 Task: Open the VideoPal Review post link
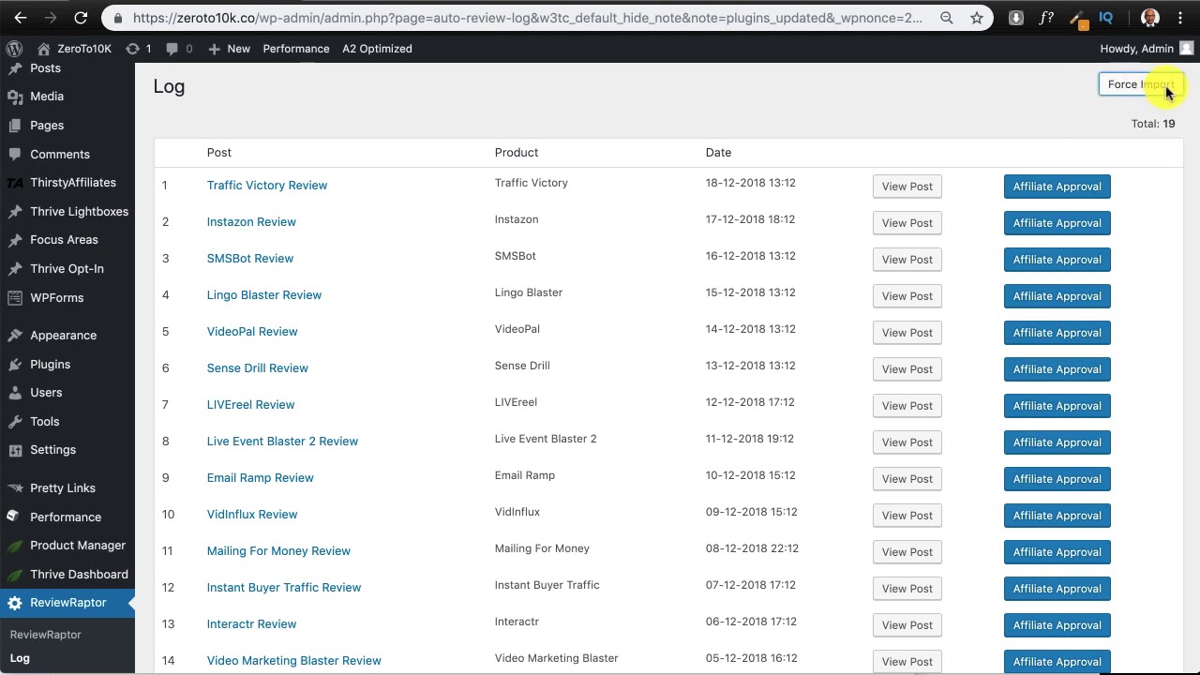[x=252, y=332]
